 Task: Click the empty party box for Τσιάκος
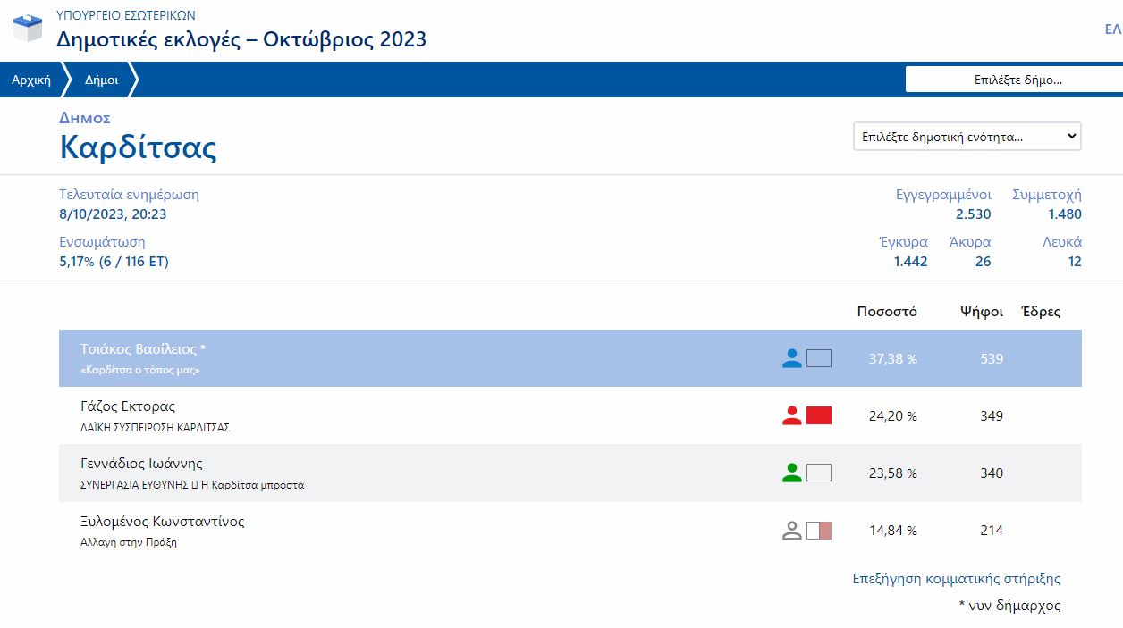click(x=819, y=359)
